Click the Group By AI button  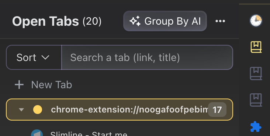(x=165, y=21)
